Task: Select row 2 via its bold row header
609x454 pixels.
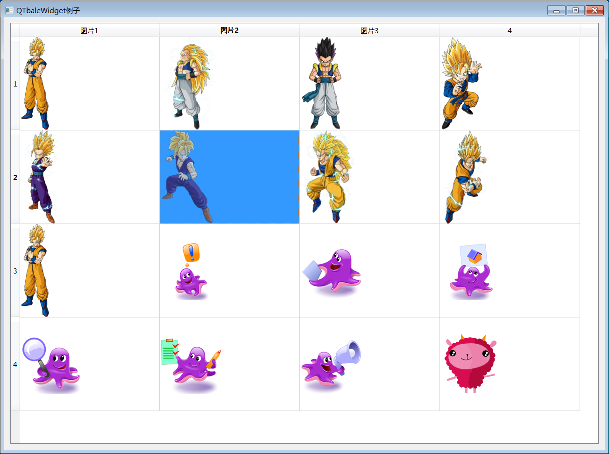Action: [15, 177]
